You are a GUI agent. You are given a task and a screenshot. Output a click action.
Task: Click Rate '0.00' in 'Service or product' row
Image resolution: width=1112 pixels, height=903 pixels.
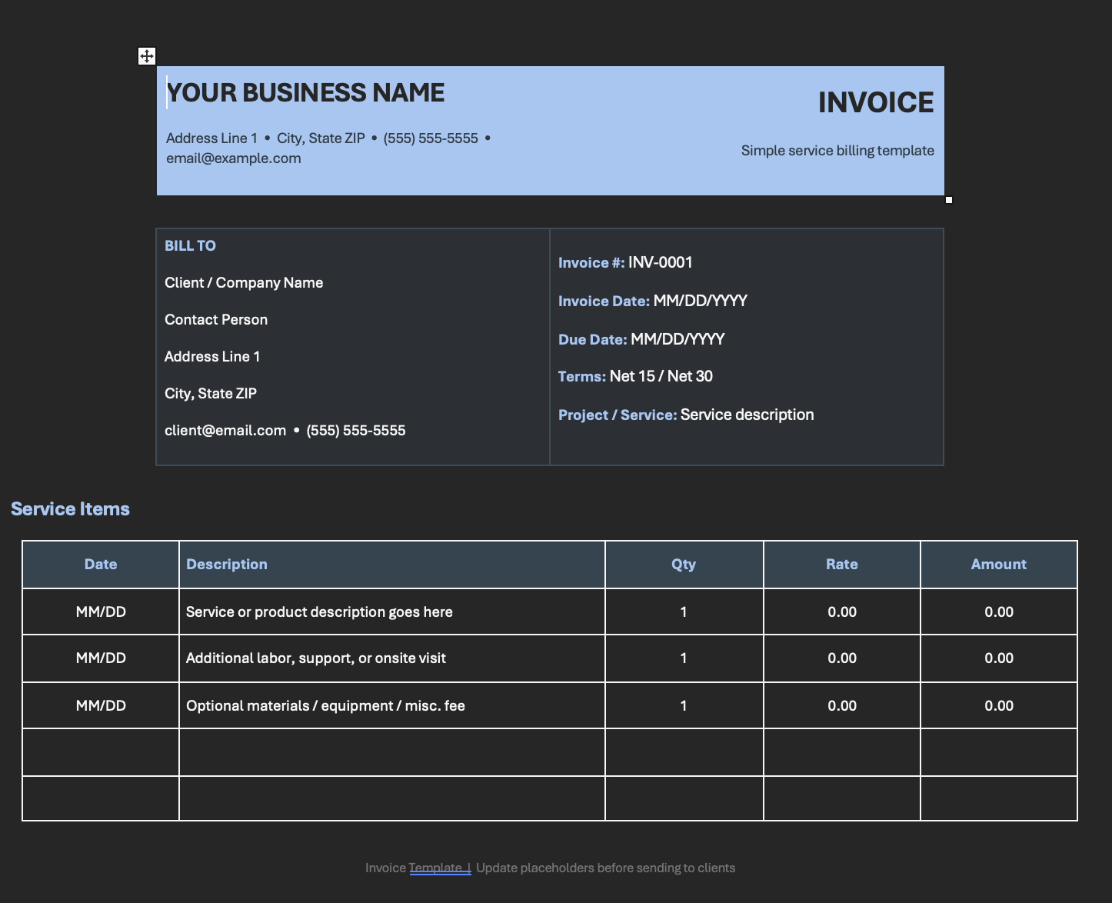click(842, 612)
